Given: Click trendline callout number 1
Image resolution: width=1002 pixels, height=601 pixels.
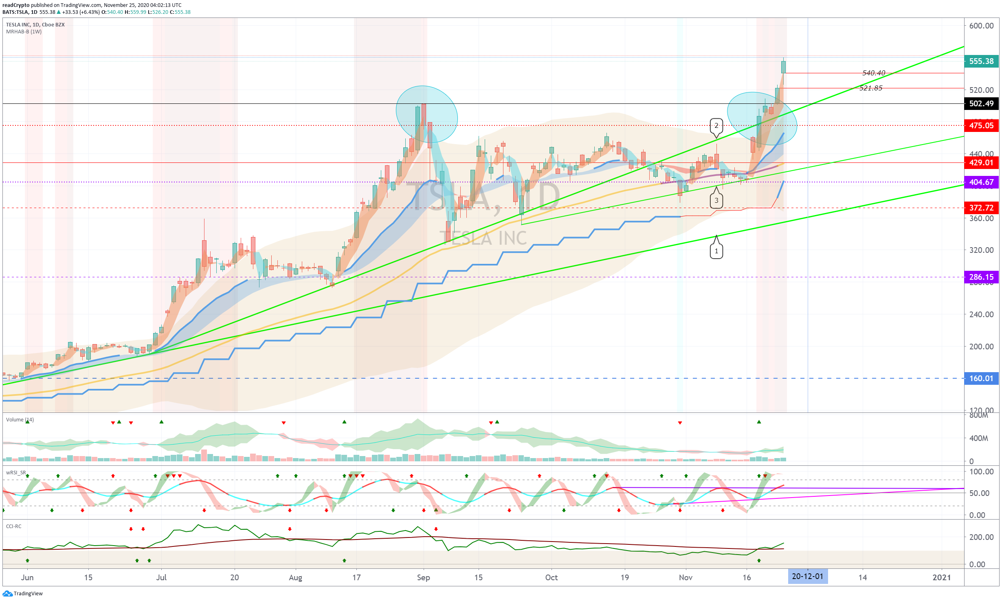Looking at the screenshot, I should pyautogui.click(x=716, y=251).
